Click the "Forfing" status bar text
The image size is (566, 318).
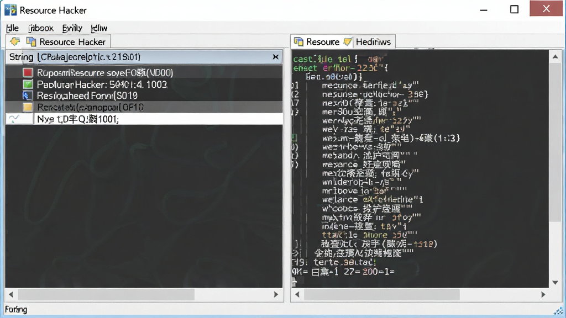click(16, 309)
